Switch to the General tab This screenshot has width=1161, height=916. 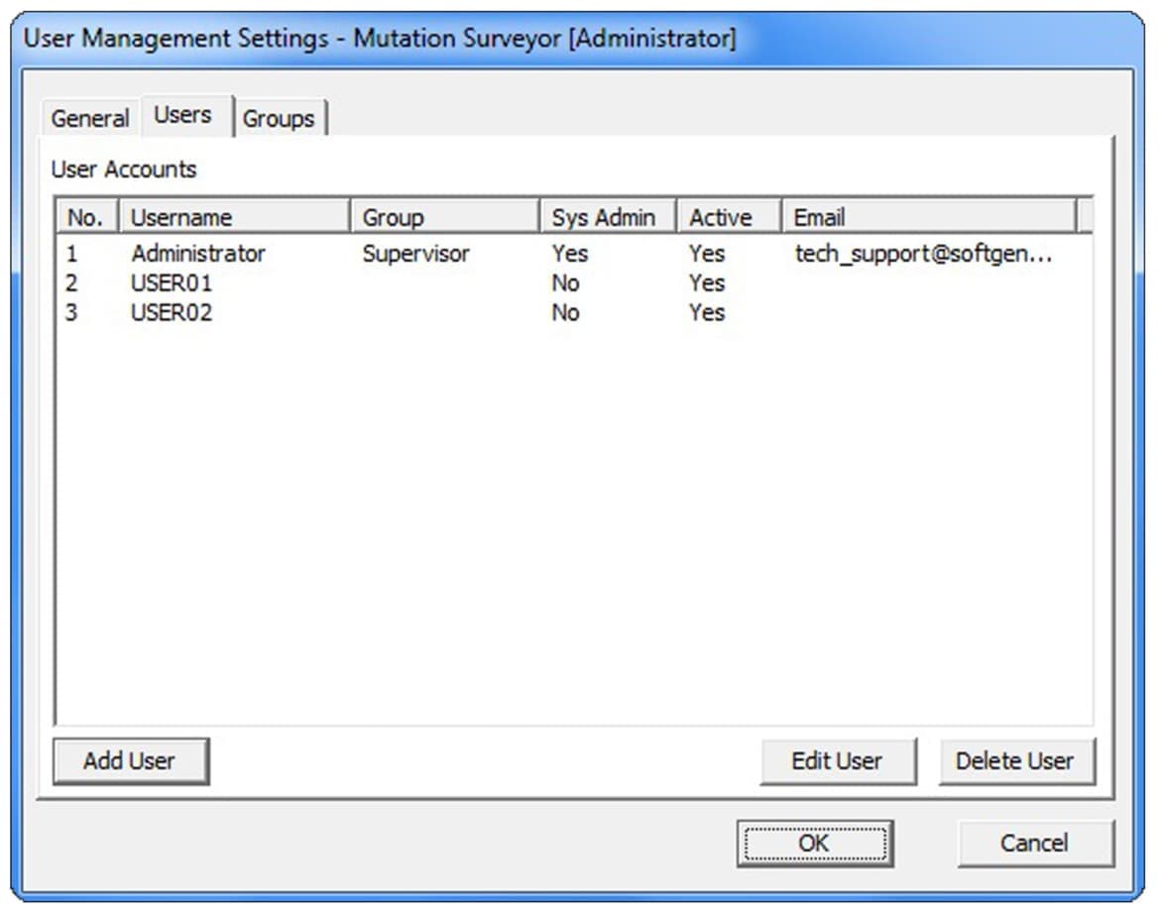(90, 118)
